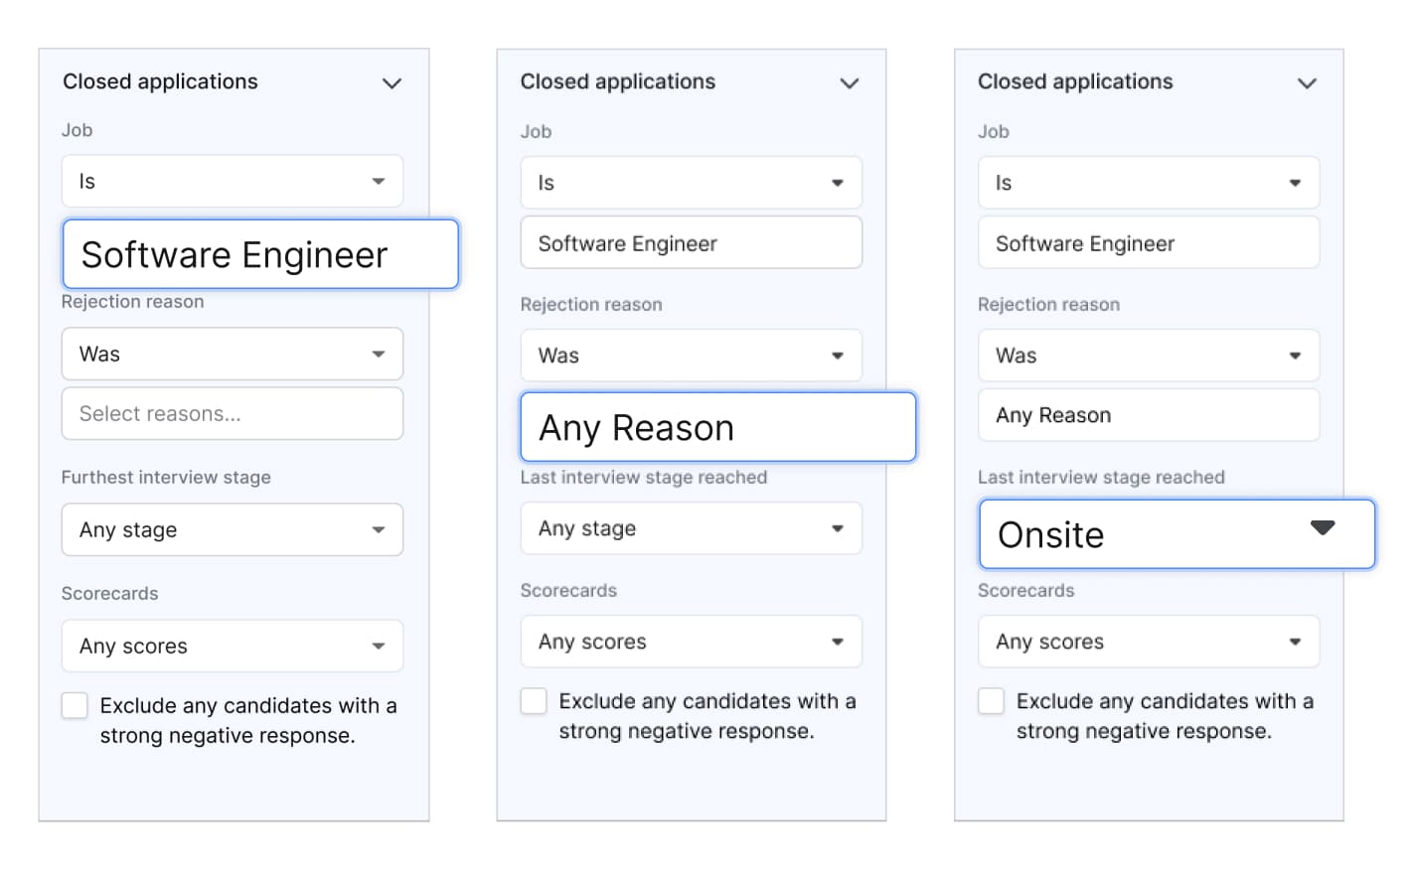Viewport: 1413px width, 874px height.
Task: Open the 'Was' dropdown in left panel
Action: tap(233, 355)
